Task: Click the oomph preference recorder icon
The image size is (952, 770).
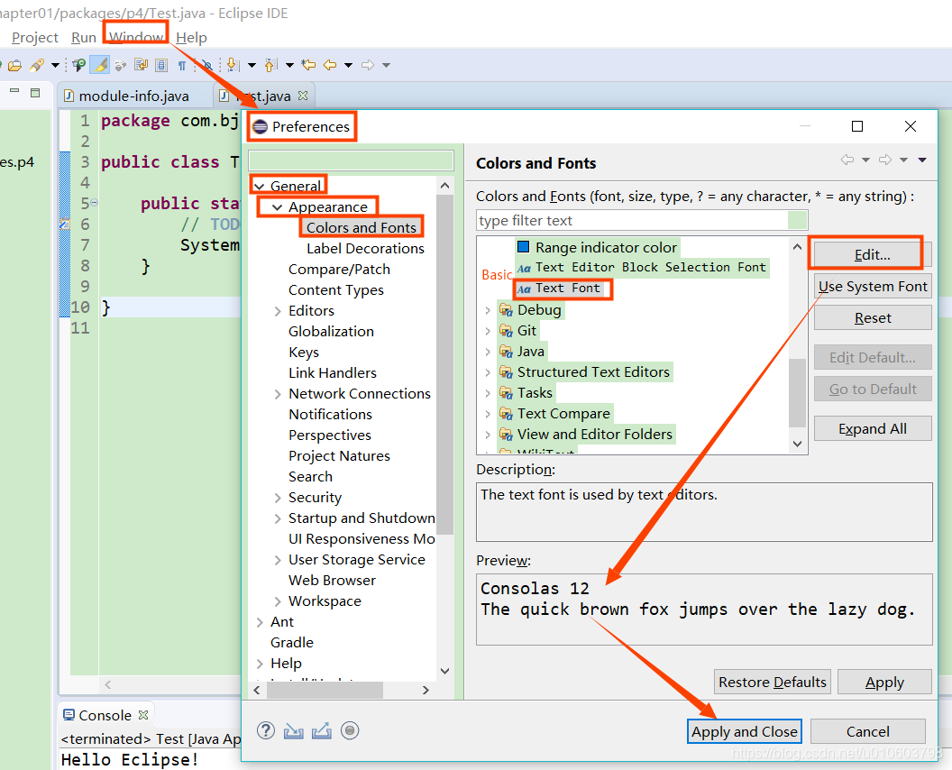Action: point(350,730)
